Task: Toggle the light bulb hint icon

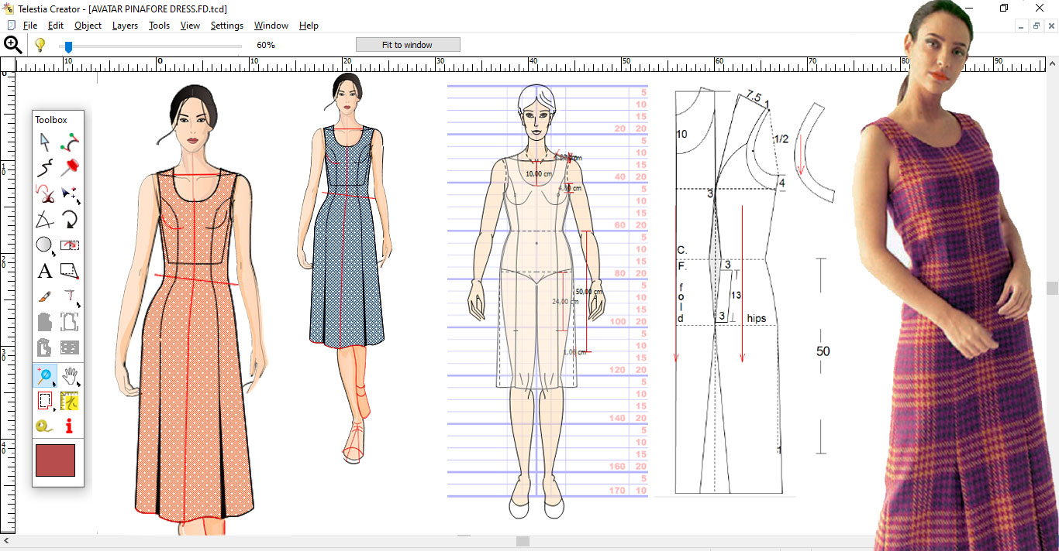Action: click(40, 45)
